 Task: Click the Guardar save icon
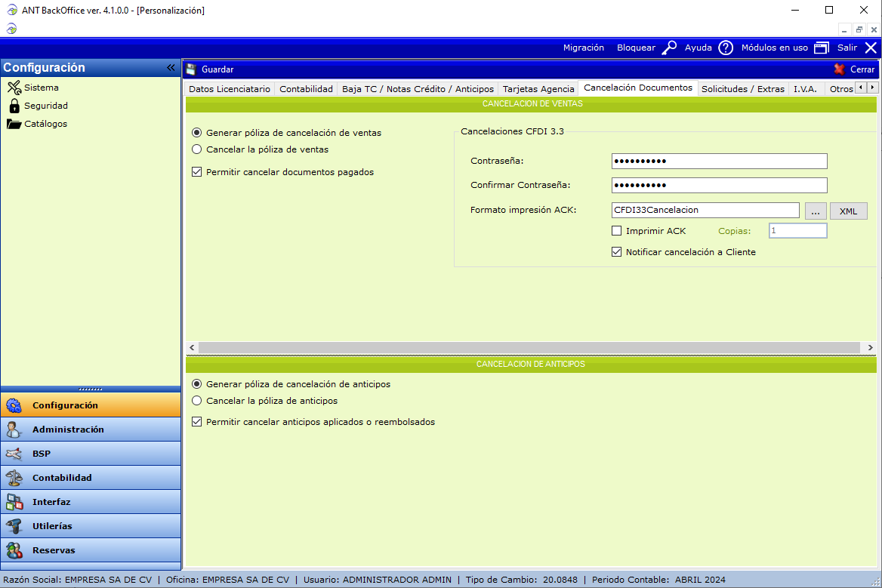(191, 69)
